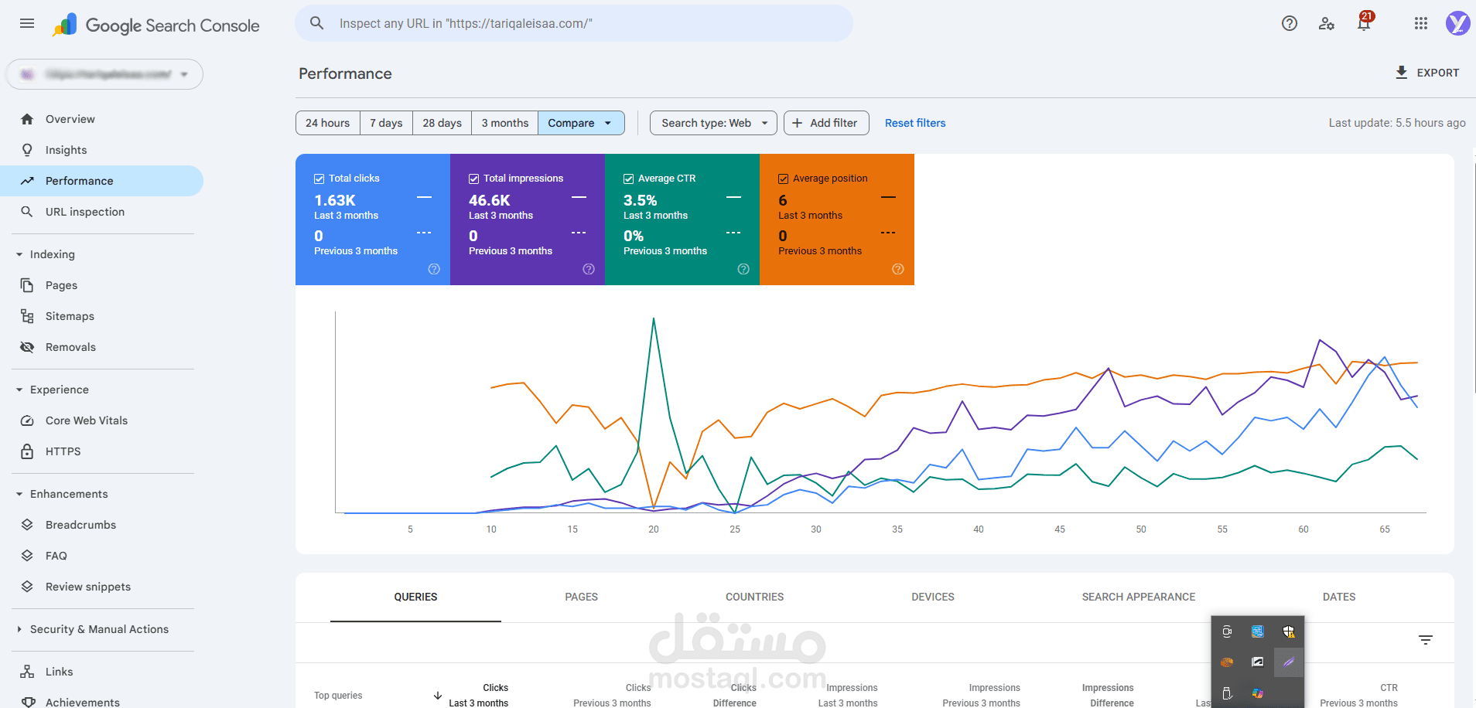Switch to the Countries tab
The width and height of the screenshot is (1476, 708).
tap(754, 597)
